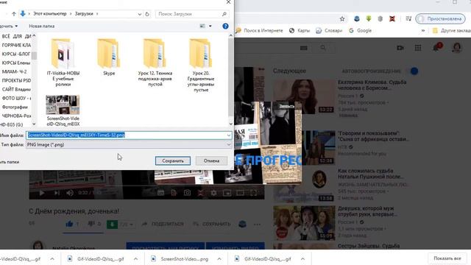The width and height of the screenshot is (471, 265).
Task: Dislike the video with thumbs down
Action: tap(91, 224)
